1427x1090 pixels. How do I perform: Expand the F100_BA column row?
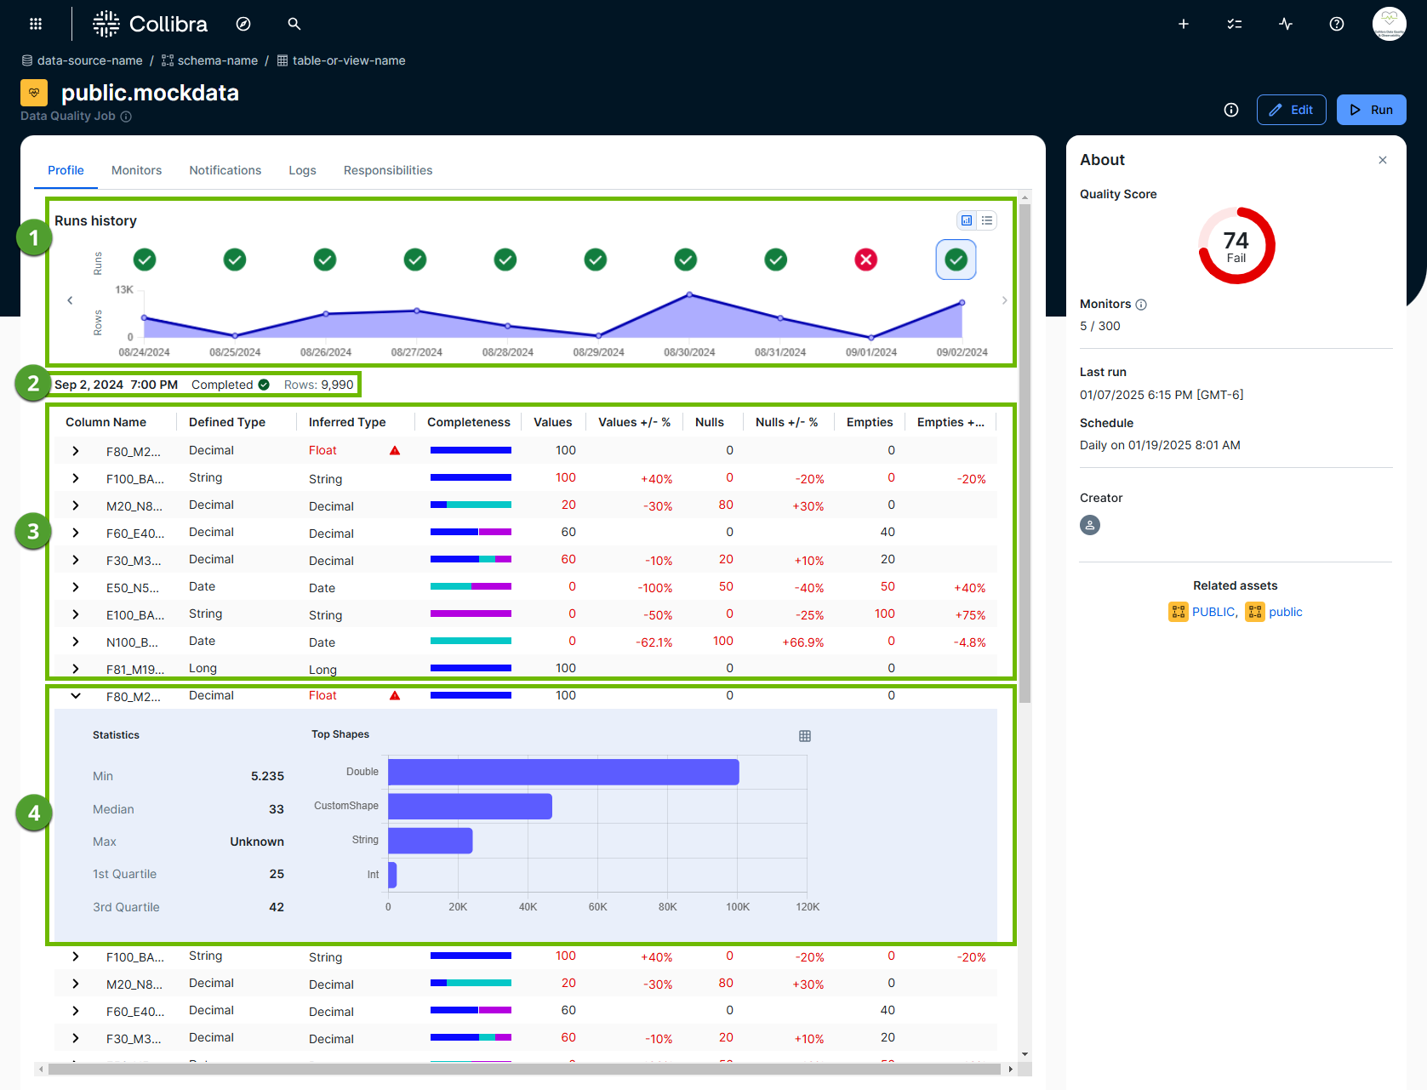[75, 477]
